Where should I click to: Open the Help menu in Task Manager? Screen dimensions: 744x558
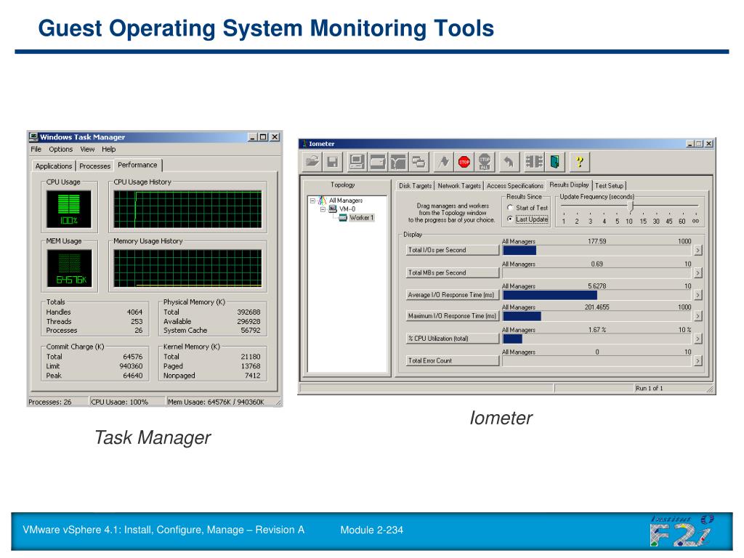pyautogui.click(x=109, y=149)
